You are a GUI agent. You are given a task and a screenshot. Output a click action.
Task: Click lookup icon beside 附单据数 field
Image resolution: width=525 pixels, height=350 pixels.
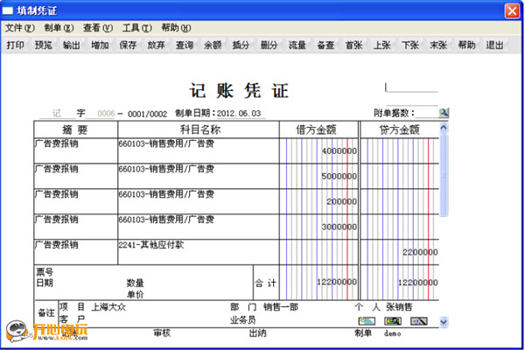pos(444,113)
